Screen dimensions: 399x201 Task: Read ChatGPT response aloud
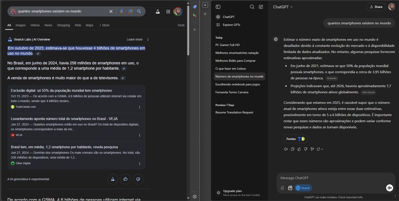point(286,149)
